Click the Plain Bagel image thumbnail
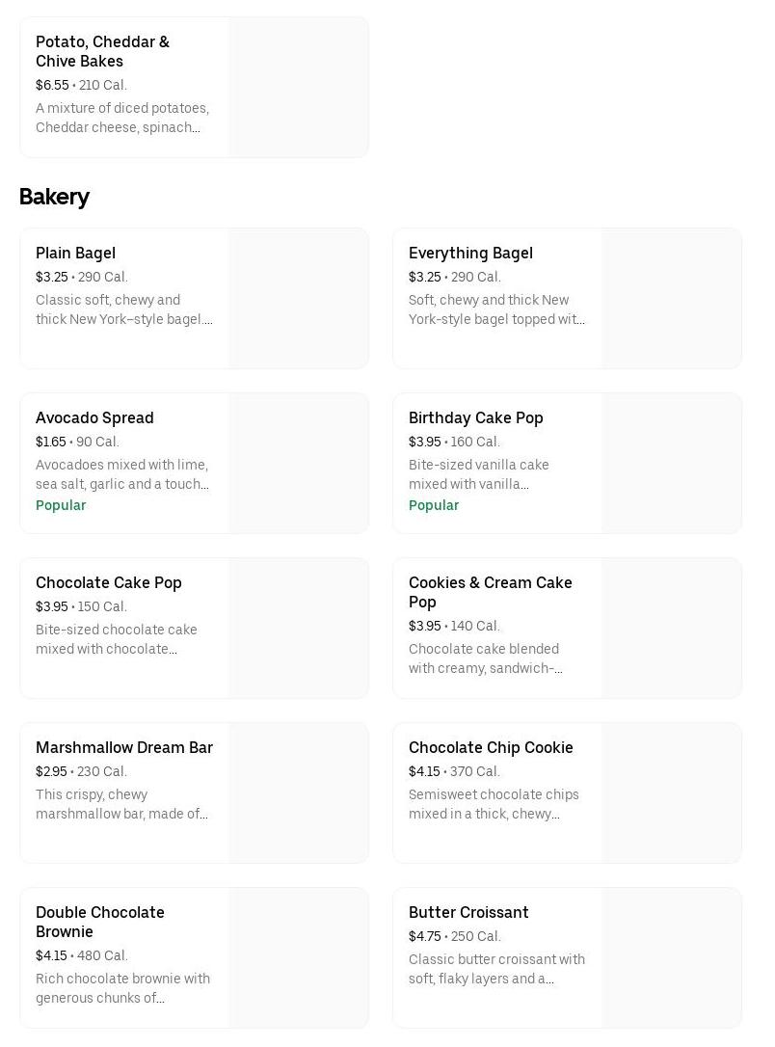Viewport: 775px width, 1047px height. tap(298, 299)
